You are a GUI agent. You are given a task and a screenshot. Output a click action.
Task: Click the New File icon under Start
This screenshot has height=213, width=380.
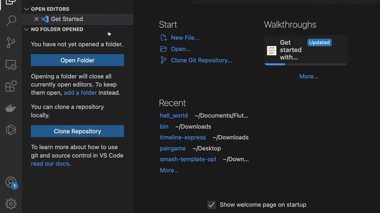164,38
